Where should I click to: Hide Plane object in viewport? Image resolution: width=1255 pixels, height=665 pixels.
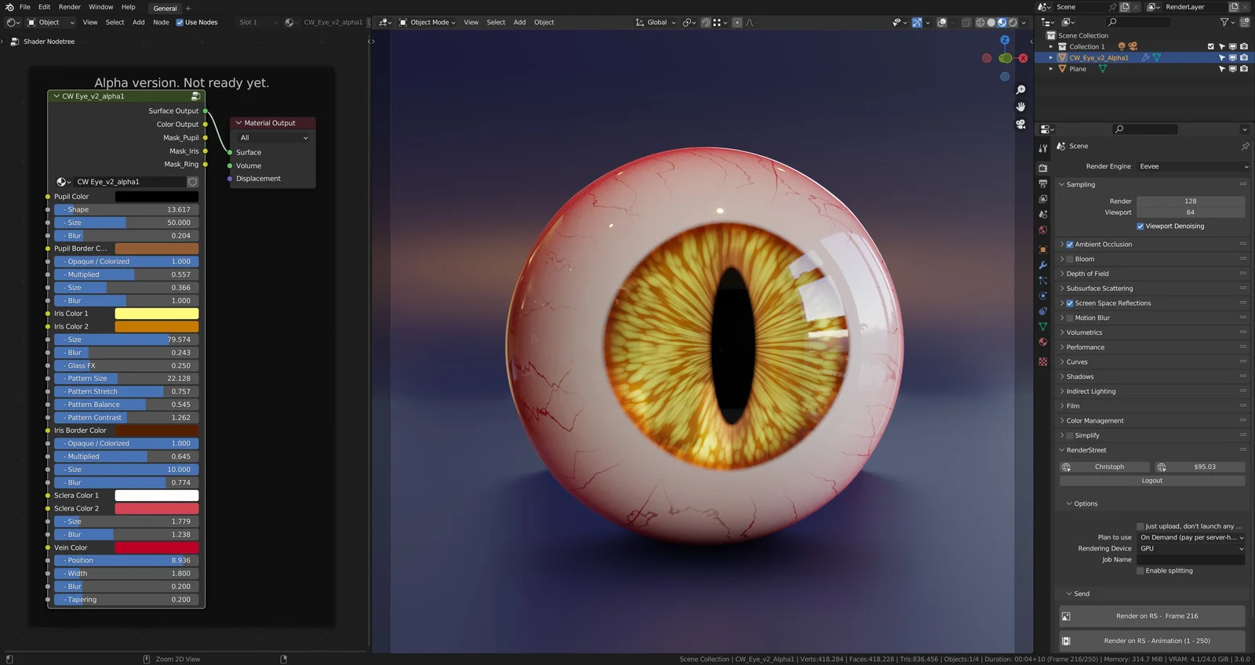pyautogui.click(x=1233, y=69)
